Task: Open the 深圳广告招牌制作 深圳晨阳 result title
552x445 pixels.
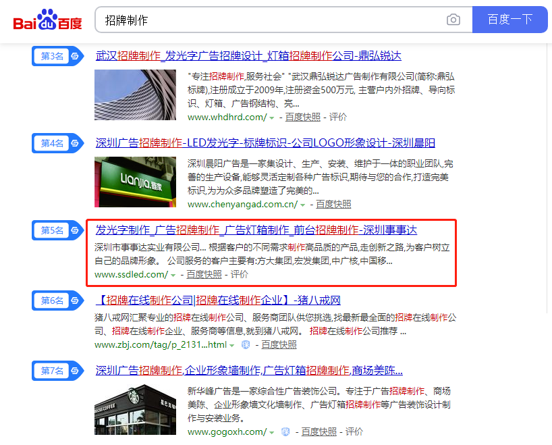Action: (x=265, y=142)
